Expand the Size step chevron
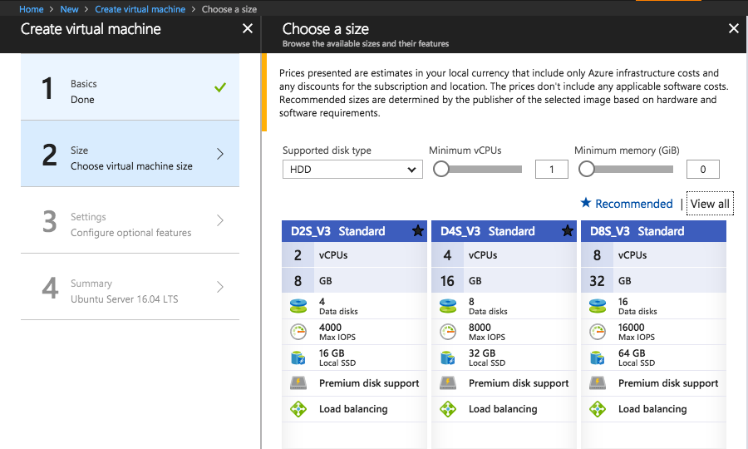The image size is (748, 449). point(220,154)
